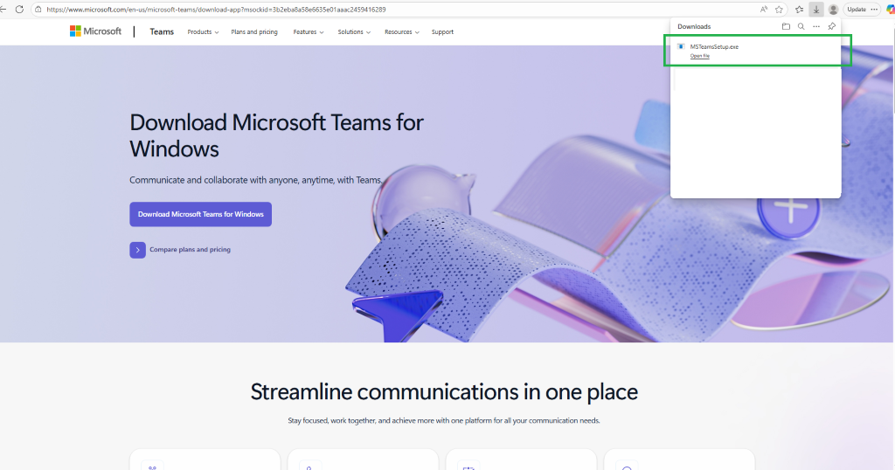The image size is (895, 470).
Task: Click the back arrow in the browser
Action: pyautogui.click(x=3, y=9)
